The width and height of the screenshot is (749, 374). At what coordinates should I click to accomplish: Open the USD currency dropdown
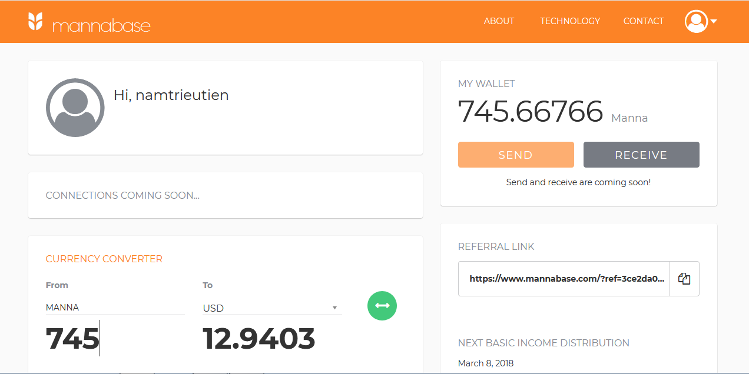pos(272,308)
